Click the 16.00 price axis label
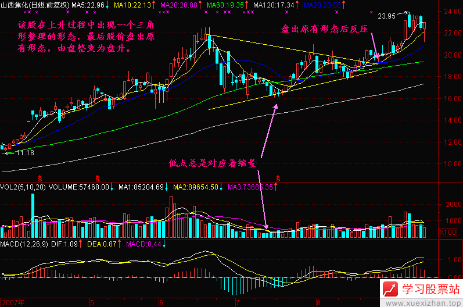Image resolution: width=463 pixels, height=307 pixels. 453,98
